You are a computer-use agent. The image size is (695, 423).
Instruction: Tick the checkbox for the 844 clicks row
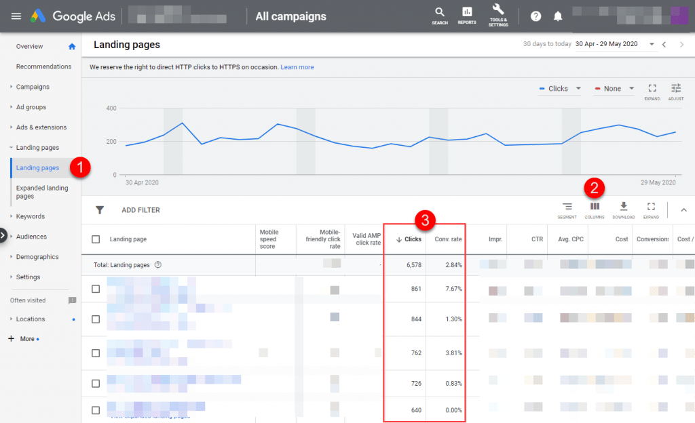[96, 319]
